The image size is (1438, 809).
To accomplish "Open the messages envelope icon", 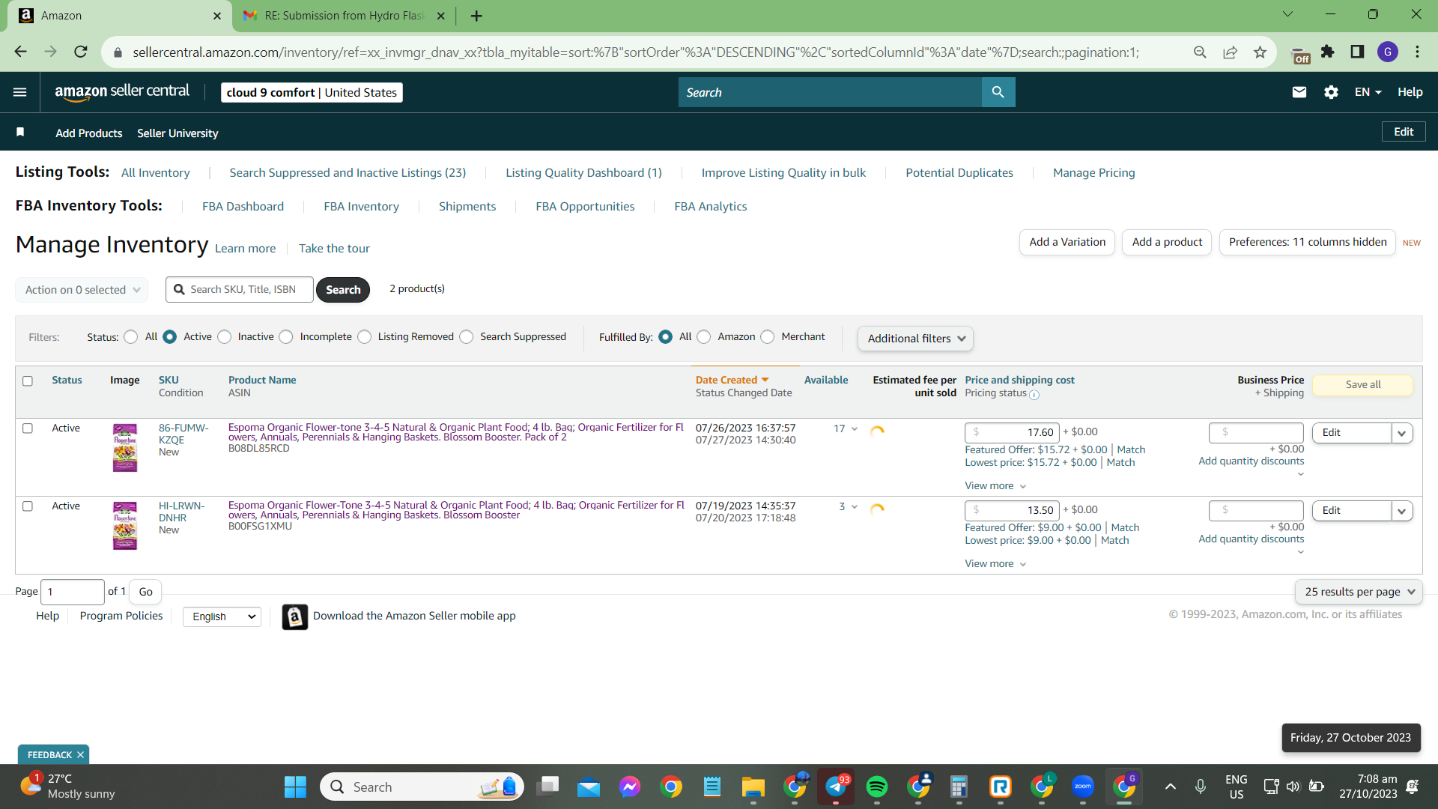I will [1299, 92].
